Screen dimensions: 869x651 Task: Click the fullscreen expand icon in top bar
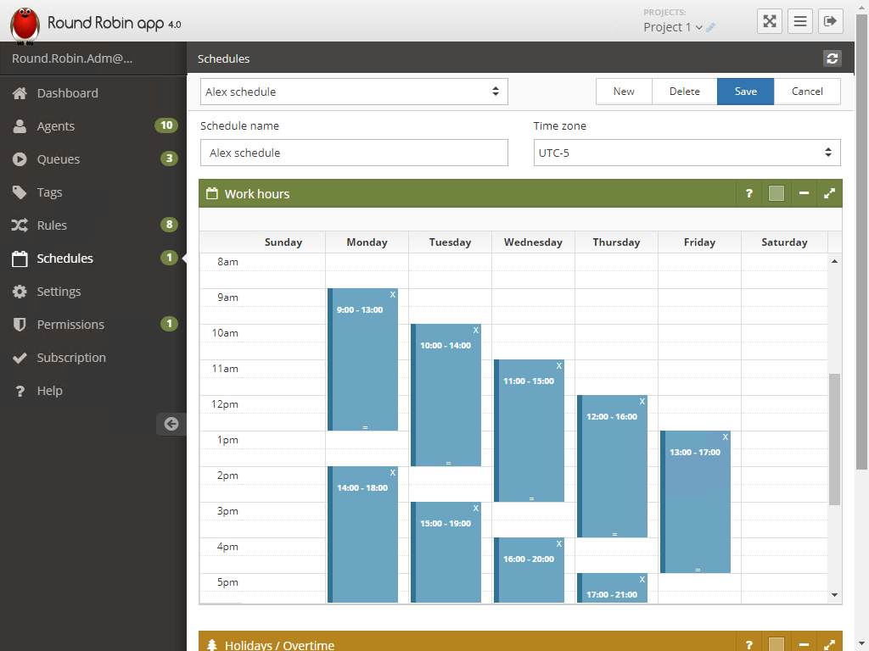tap(770, 22)
